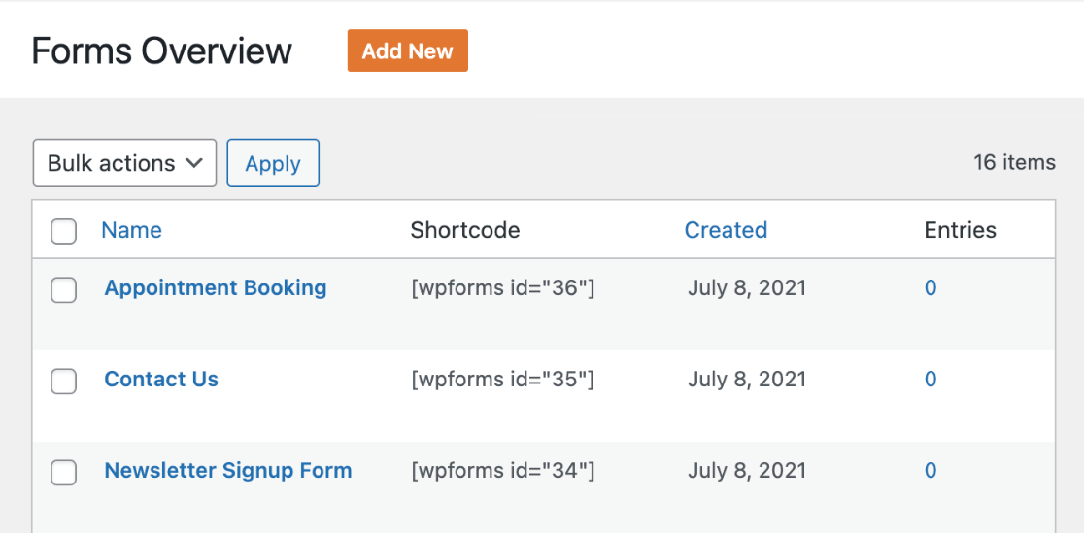Check the Newsletter Signup Form row checkbox
The width and height of the screenshot is (1084, 533).
[x=63, y=472]
